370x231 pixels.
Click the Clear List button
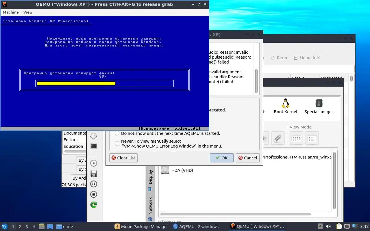coord(123,158)
